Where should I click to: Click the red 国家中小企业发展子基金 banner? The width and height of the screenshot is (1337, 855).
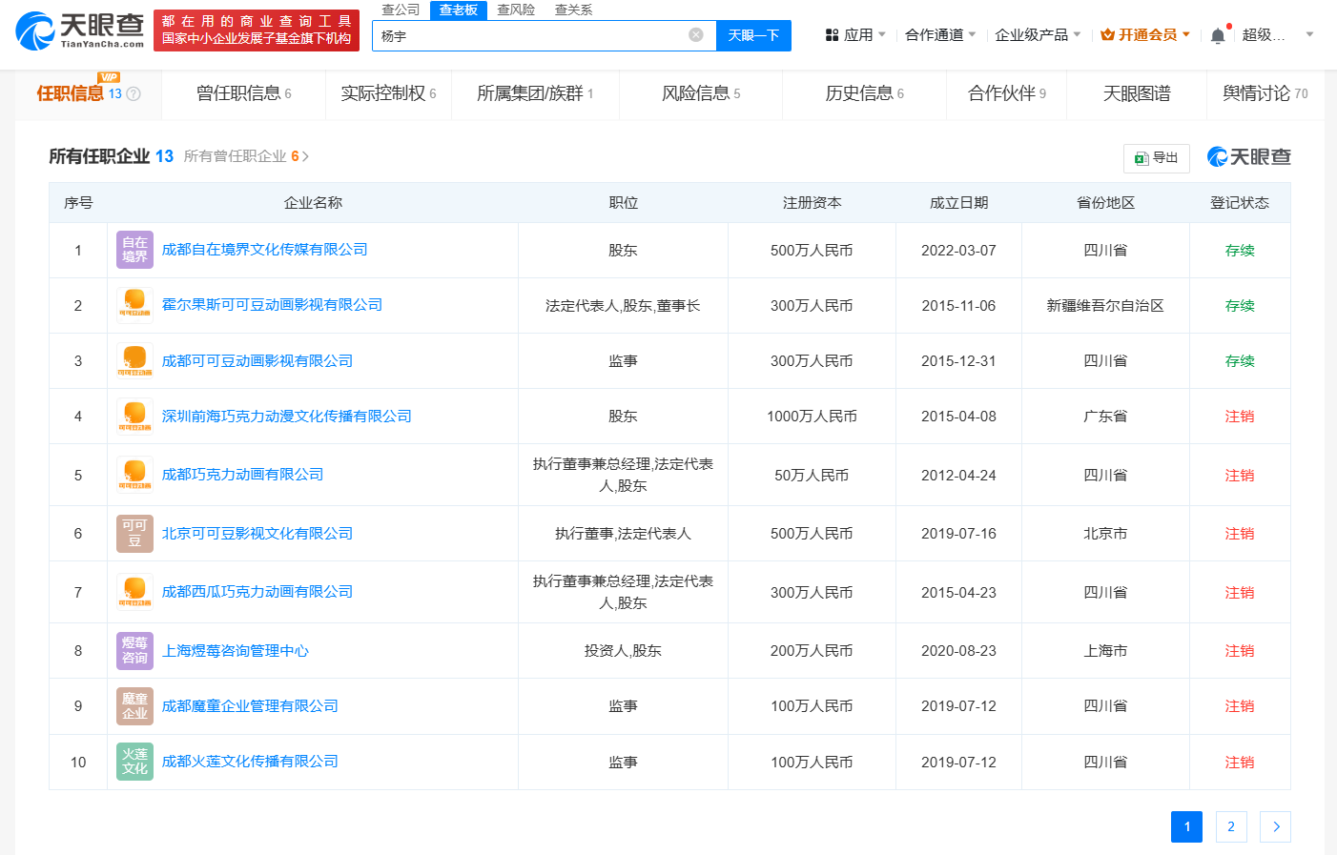tap(257, 31)
